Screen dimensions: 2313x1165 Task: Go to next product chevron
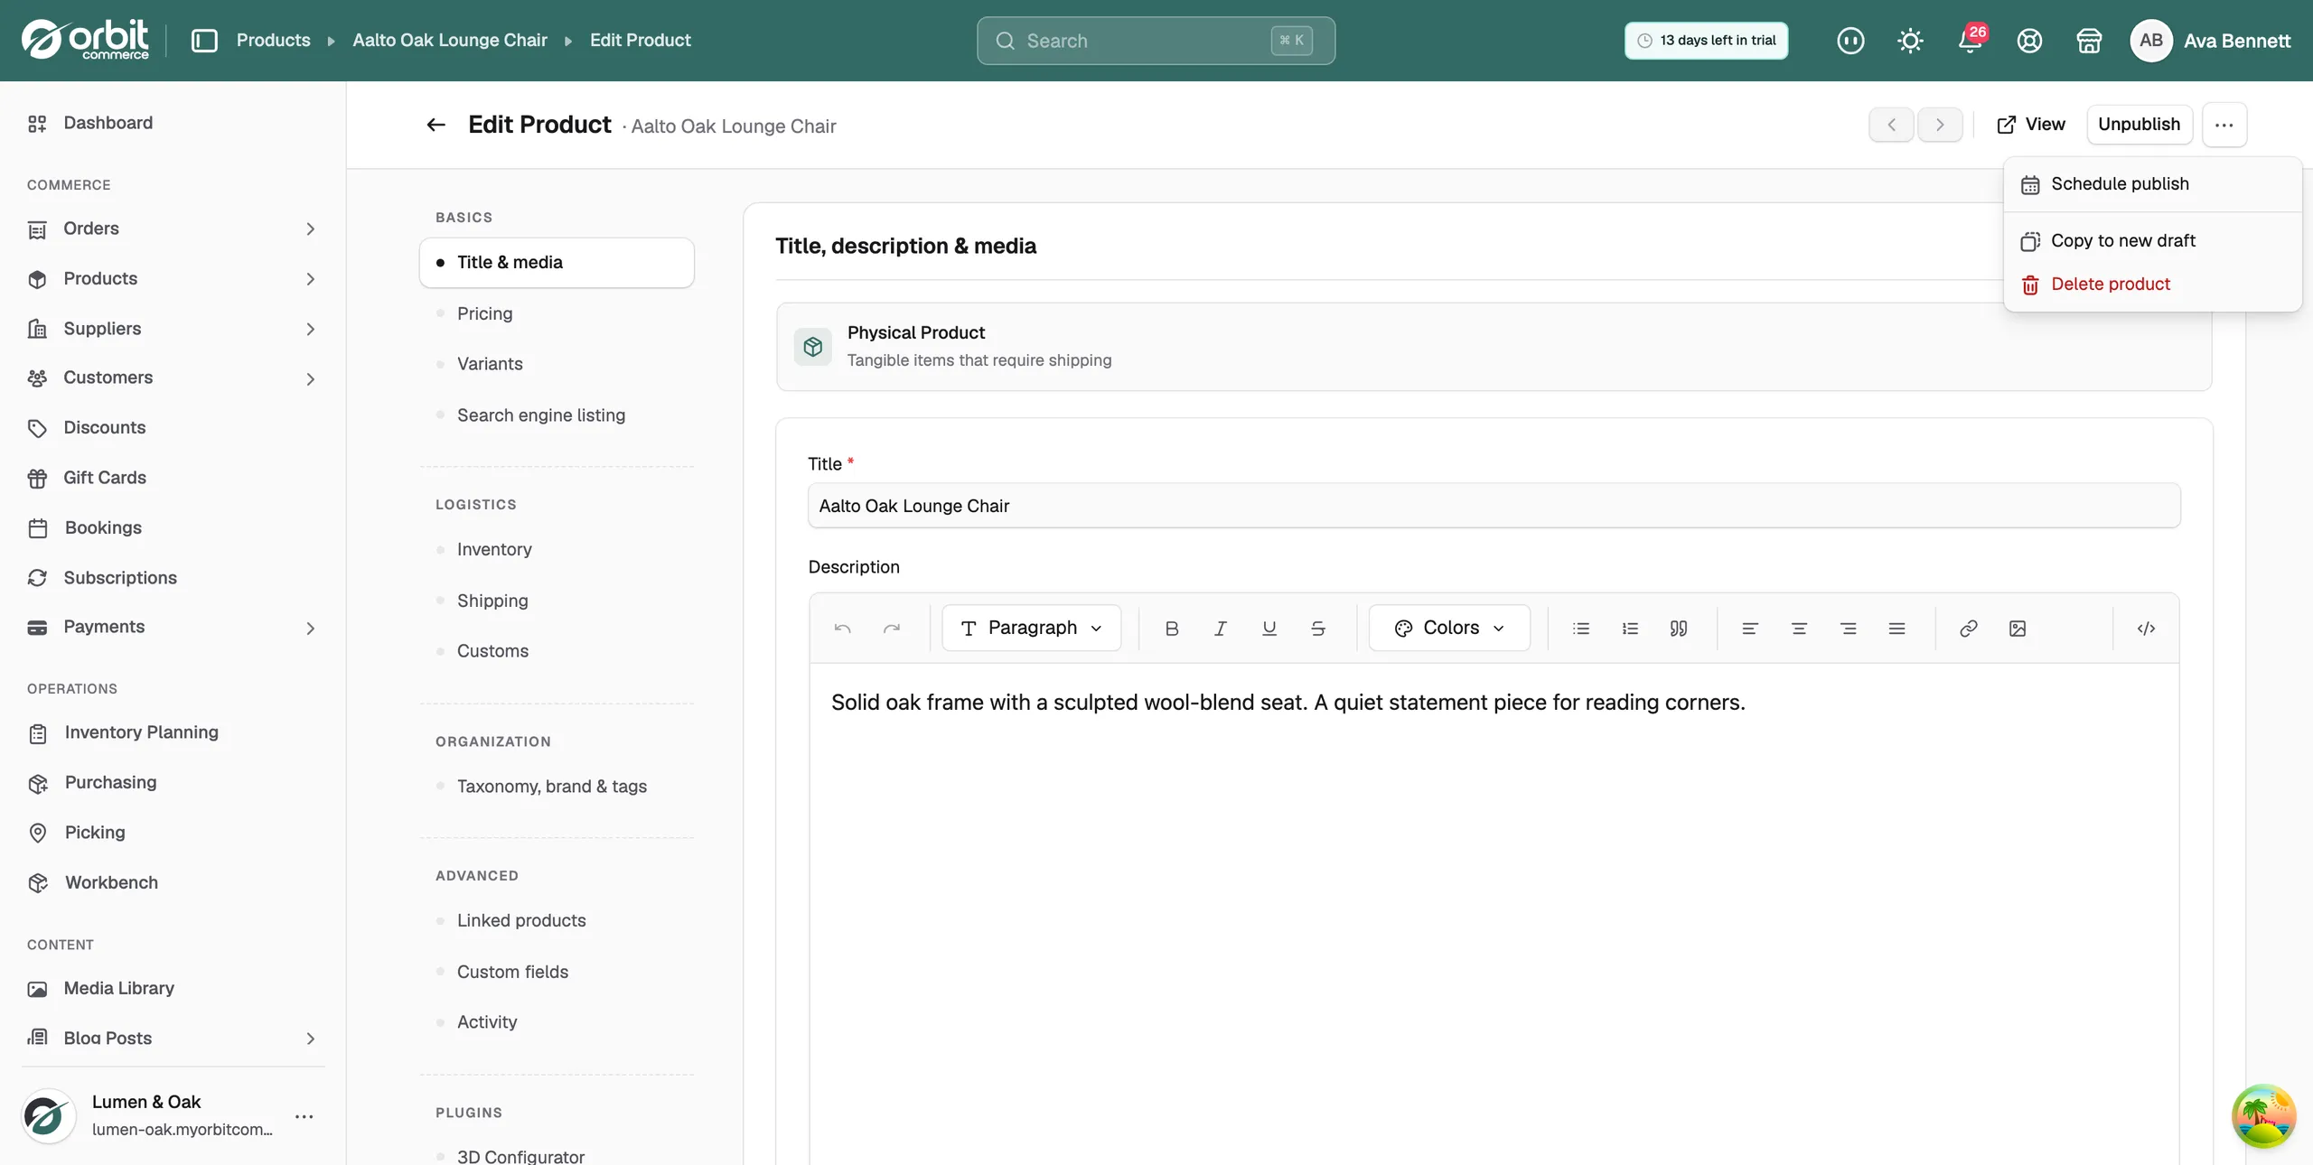1940,125
